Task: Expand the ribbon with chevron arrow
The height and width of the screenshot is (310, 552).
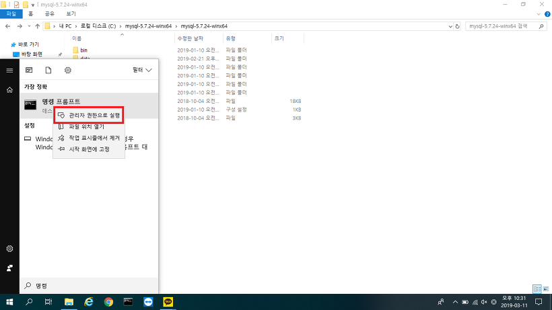Action: pos(539,14)
